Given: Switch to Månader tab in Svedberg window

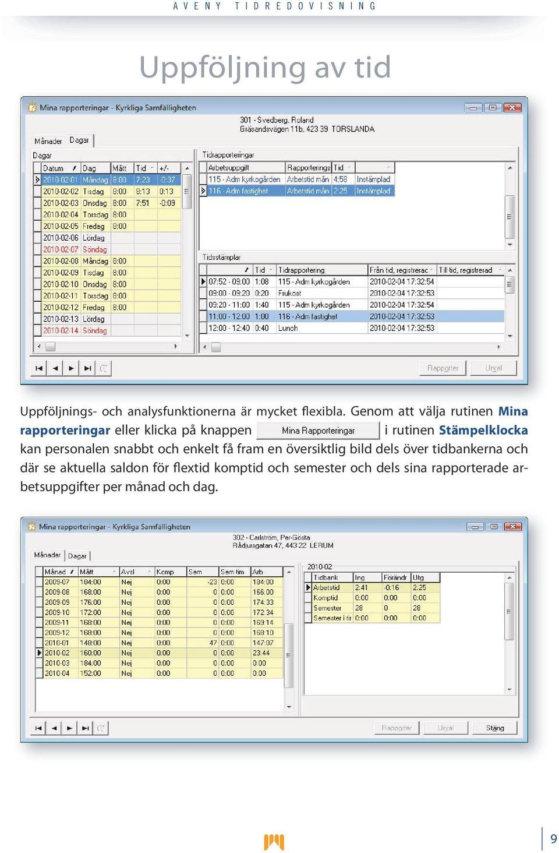Looking at the screenshot, I should coord(48,141).
